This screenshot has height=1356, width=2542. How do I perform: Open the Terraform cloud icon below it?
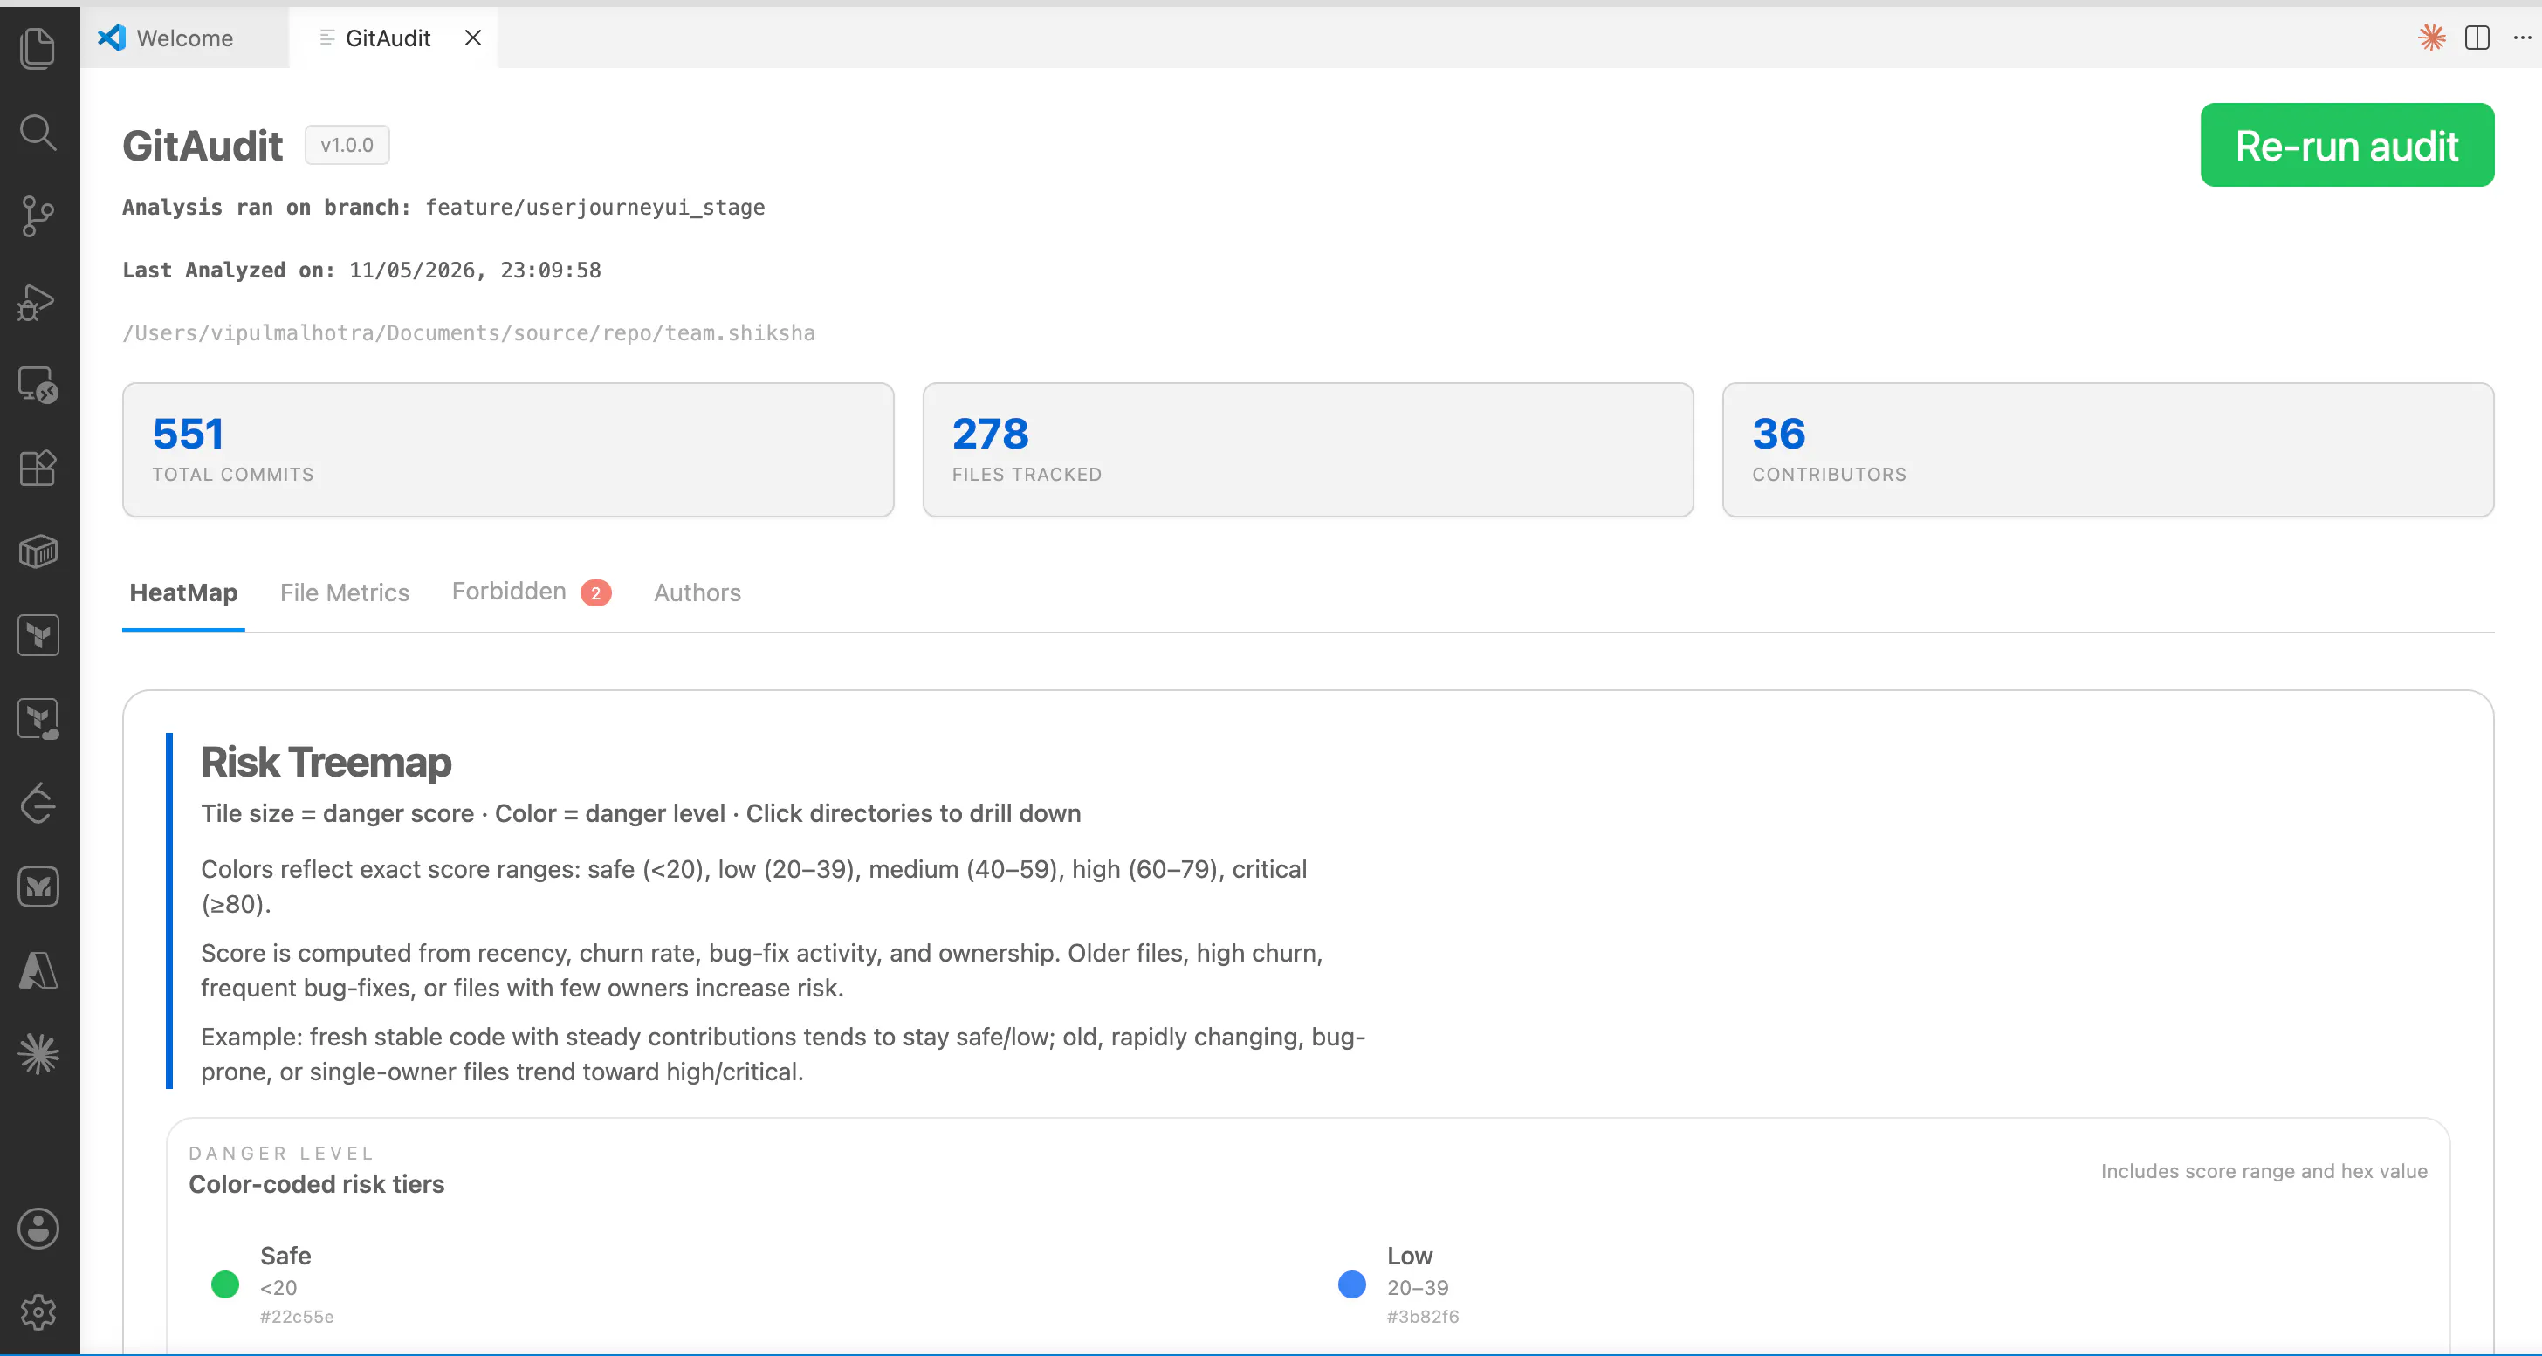click(38, 719)
